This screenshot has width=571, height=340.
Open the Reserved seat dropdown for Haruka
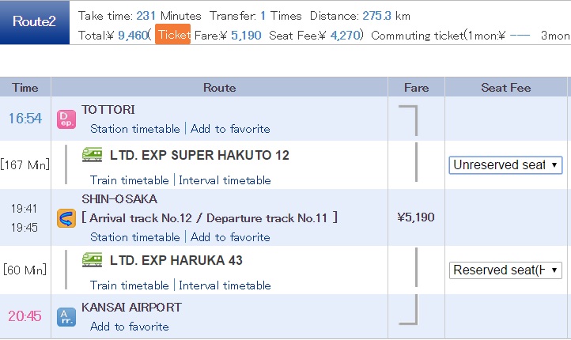pyautogui.click(x=505, y=270)
